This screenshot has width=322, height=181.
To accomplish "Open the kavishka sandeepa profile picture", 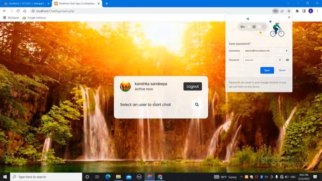I will [125, 86].
